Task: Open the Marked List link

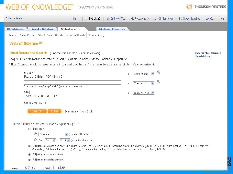Action: [93, 19]
